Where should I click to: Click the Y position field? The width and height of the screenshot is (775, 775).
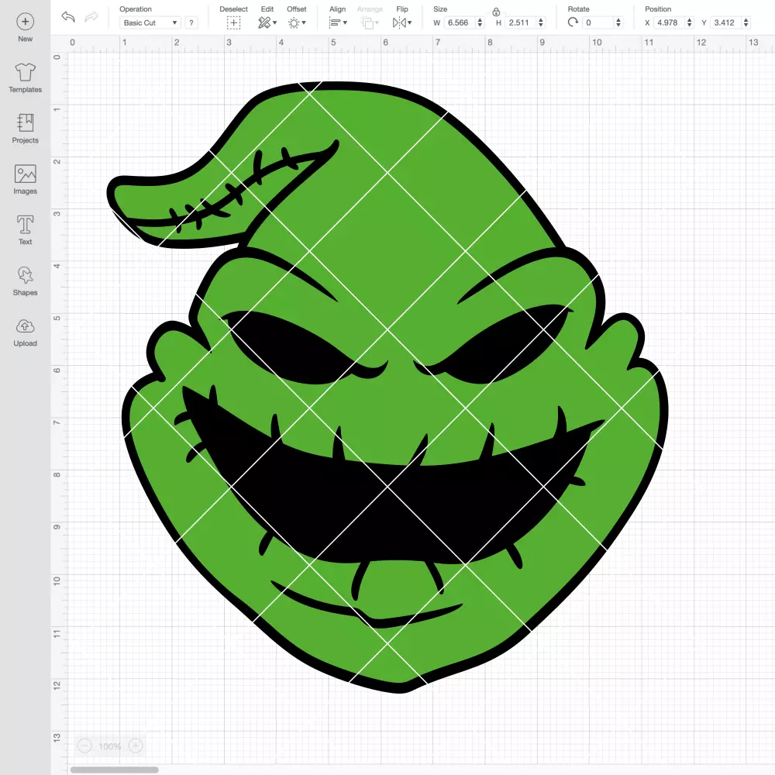[725, 22]
